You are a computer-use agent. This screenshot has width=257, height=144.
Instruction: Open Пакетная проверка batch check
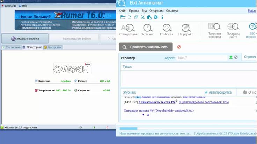point(214,31)
